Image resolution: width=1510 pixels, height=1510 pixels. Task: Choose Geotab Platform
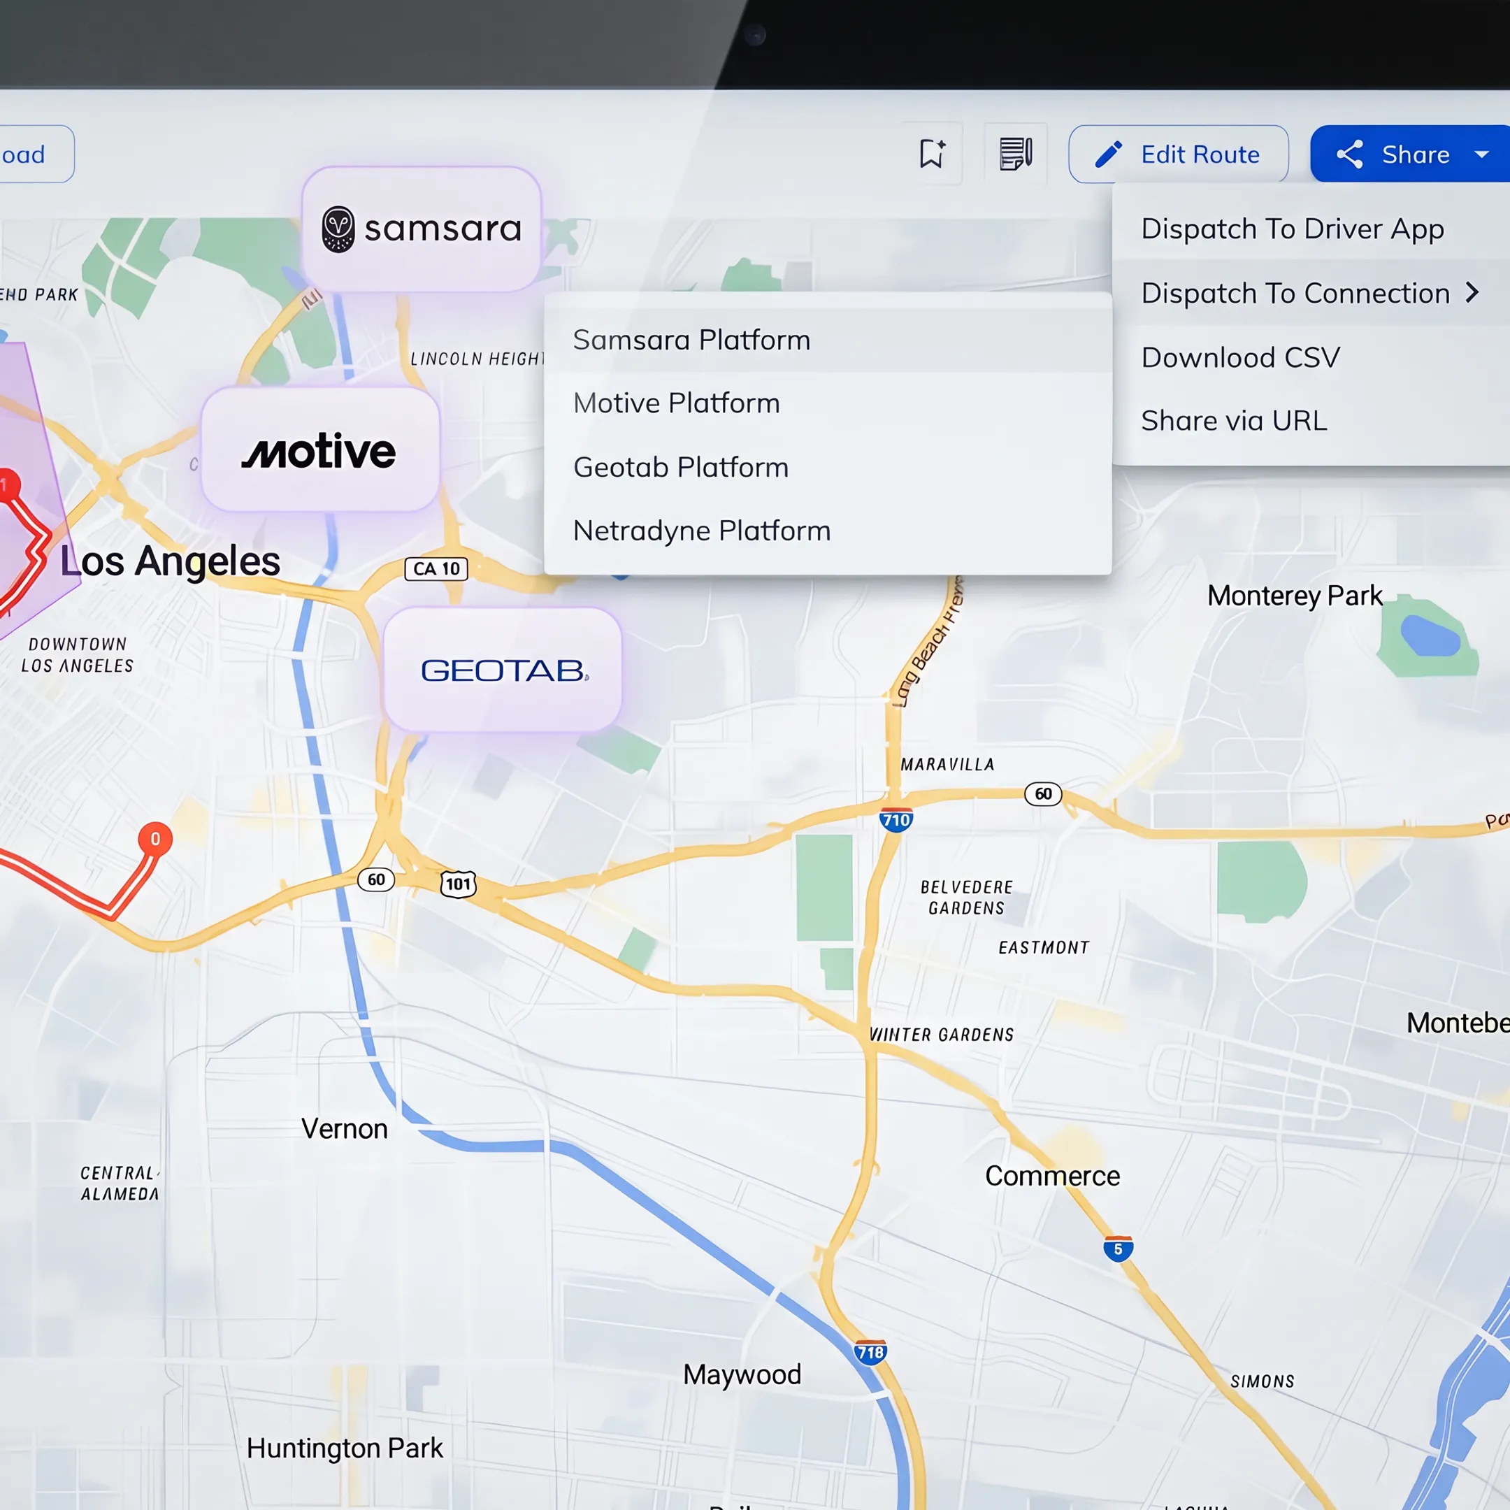point(828,468)
